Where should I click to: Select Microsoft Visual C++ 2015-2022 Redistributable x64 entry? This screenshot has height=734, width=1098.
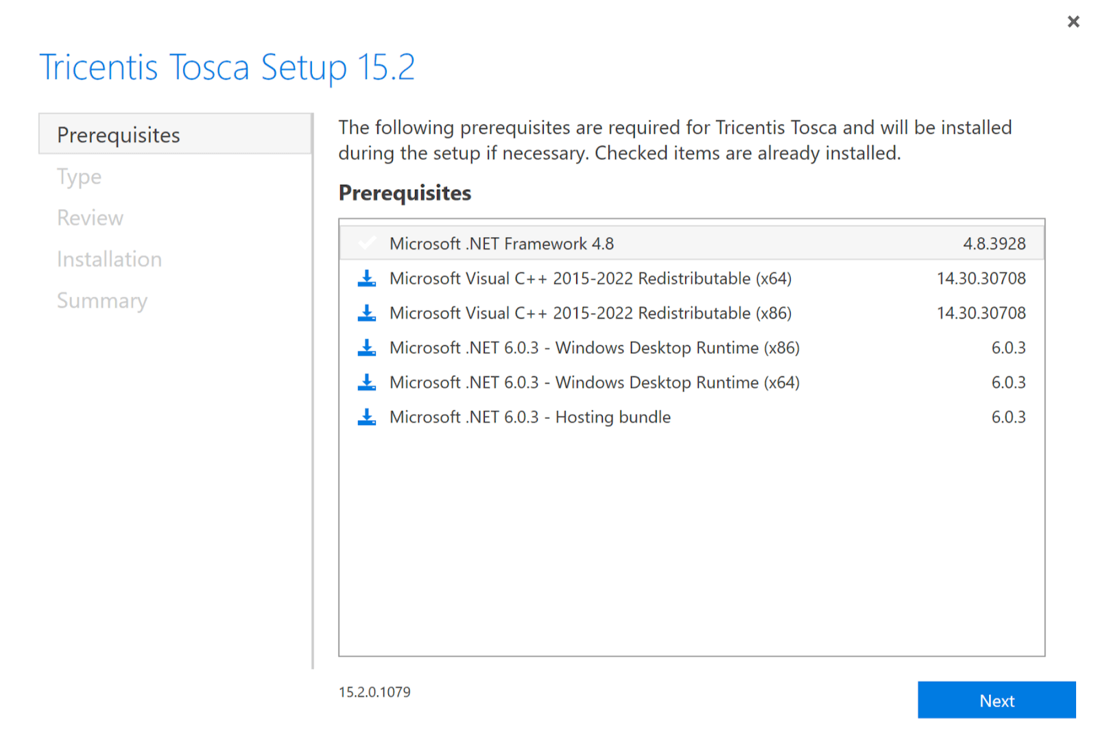coord(617,278)
